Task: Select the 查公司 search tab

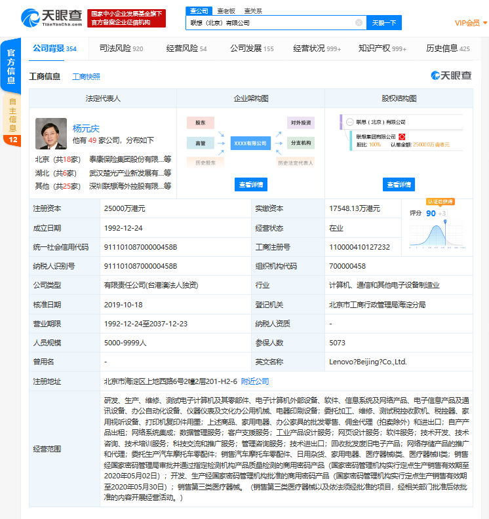Action: tap(199, 11)
